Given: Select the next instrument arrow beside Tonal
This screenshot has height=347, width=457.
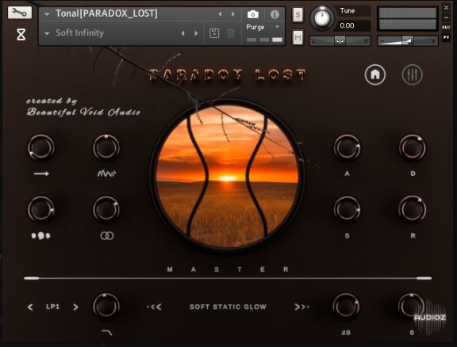Looking at the screenshot, I should pyautogui.click(x=233, y=14).
